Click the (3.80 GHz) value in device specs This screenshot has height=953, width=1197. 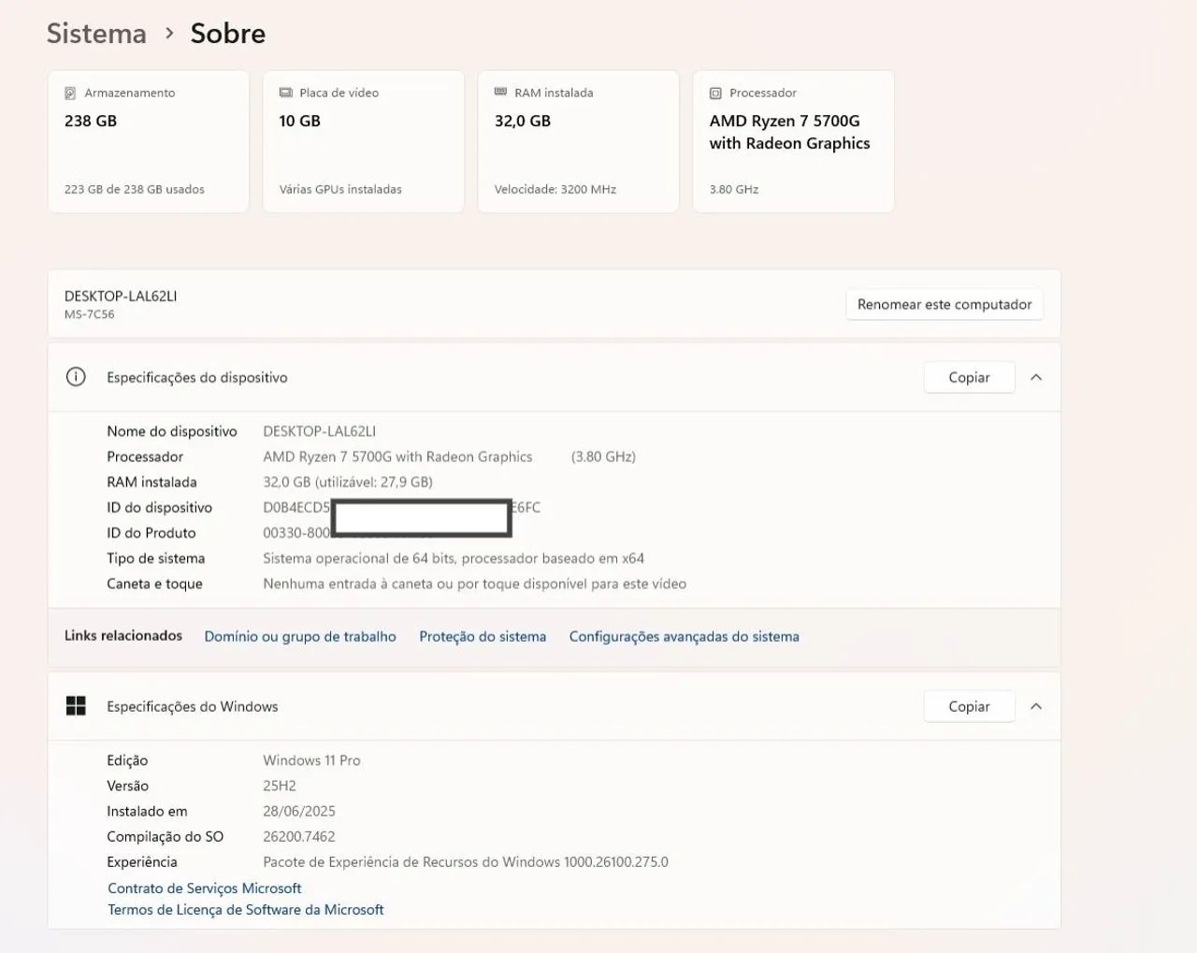603,456
